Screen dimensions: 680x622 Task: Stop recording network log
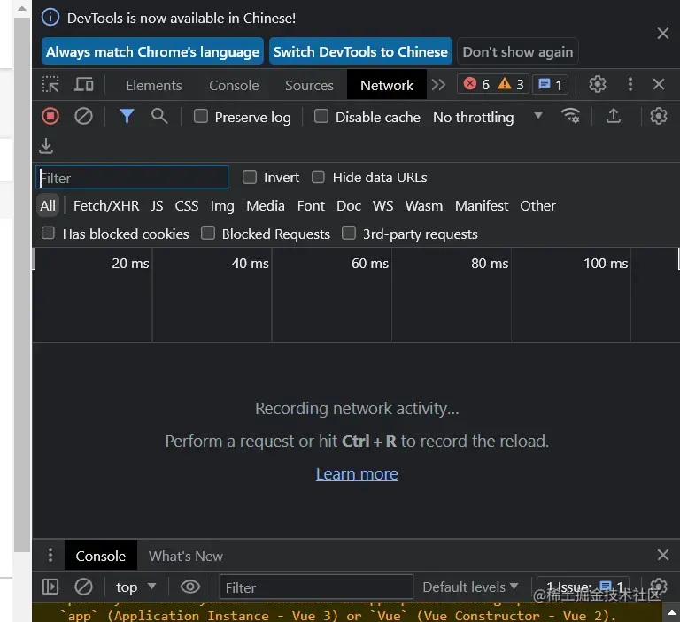tap(50, 116)
